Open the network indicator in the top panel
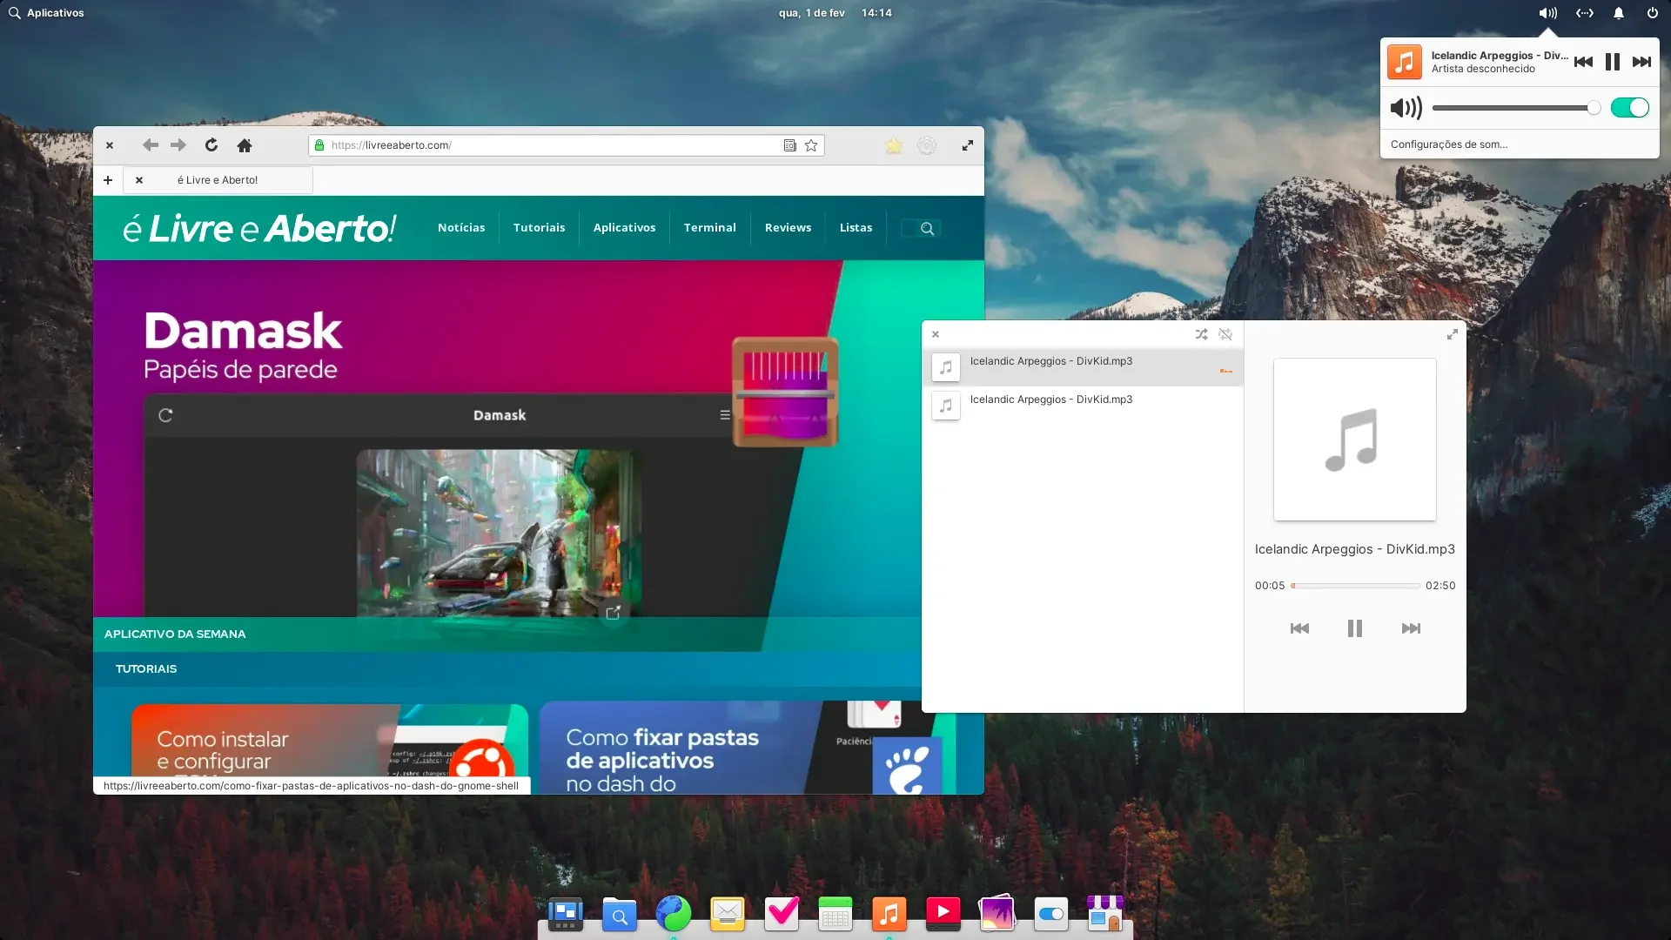 click(1585, 13)
